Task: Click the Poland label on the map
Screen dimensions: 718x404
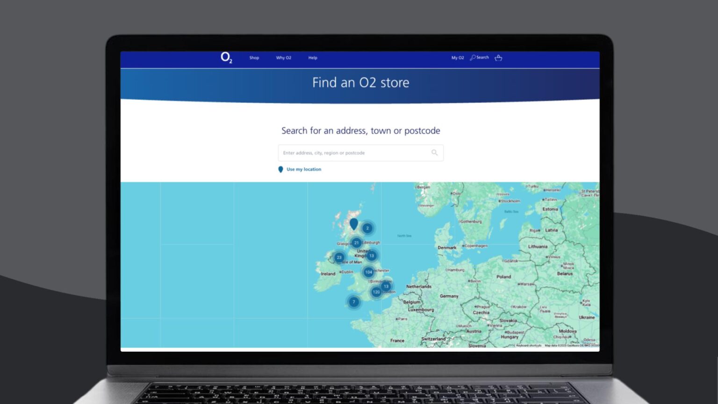Action: (503, 277)
